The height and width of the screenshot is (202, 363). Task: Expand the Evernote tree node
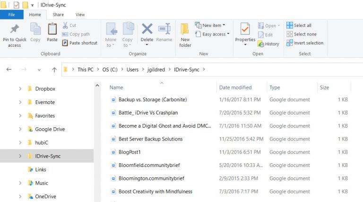click(x=20, y=102)
